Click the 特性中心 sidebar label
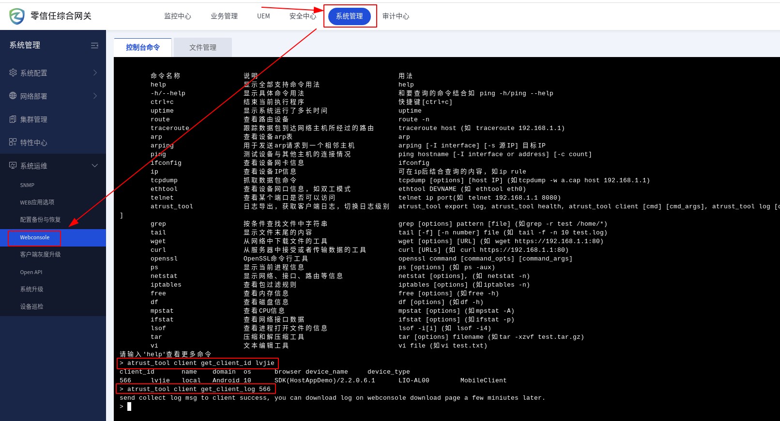The height and width of the screenshot is (421, 780). point(34,143)
